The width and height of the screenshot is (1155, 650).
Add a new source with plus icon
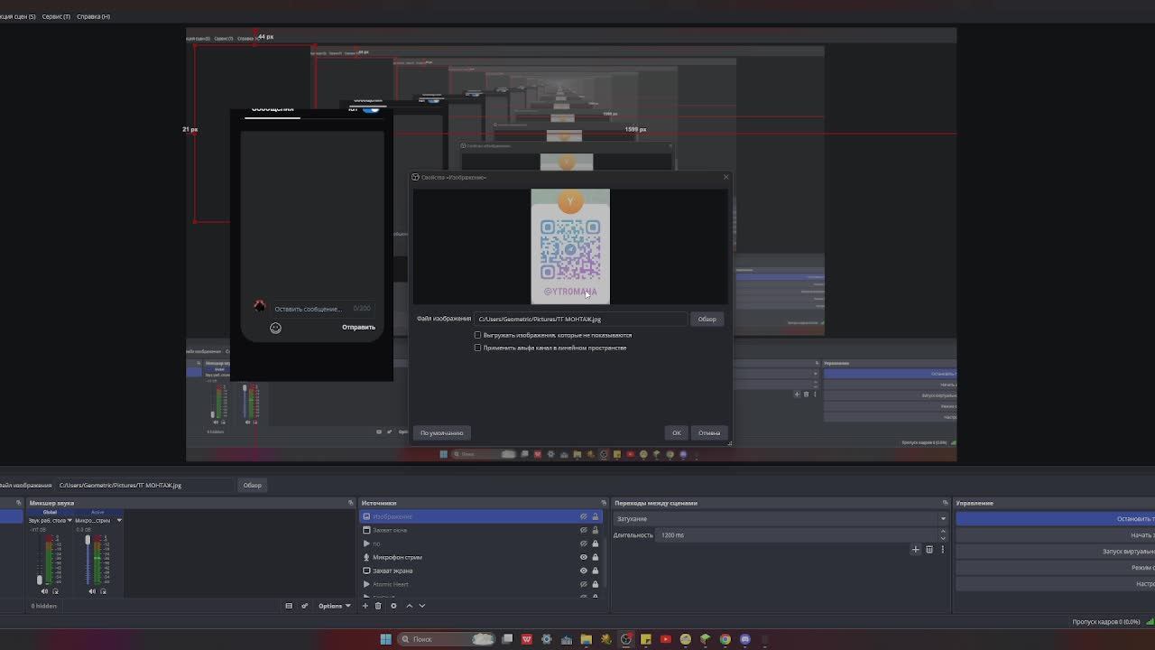(x=365, y=606)
